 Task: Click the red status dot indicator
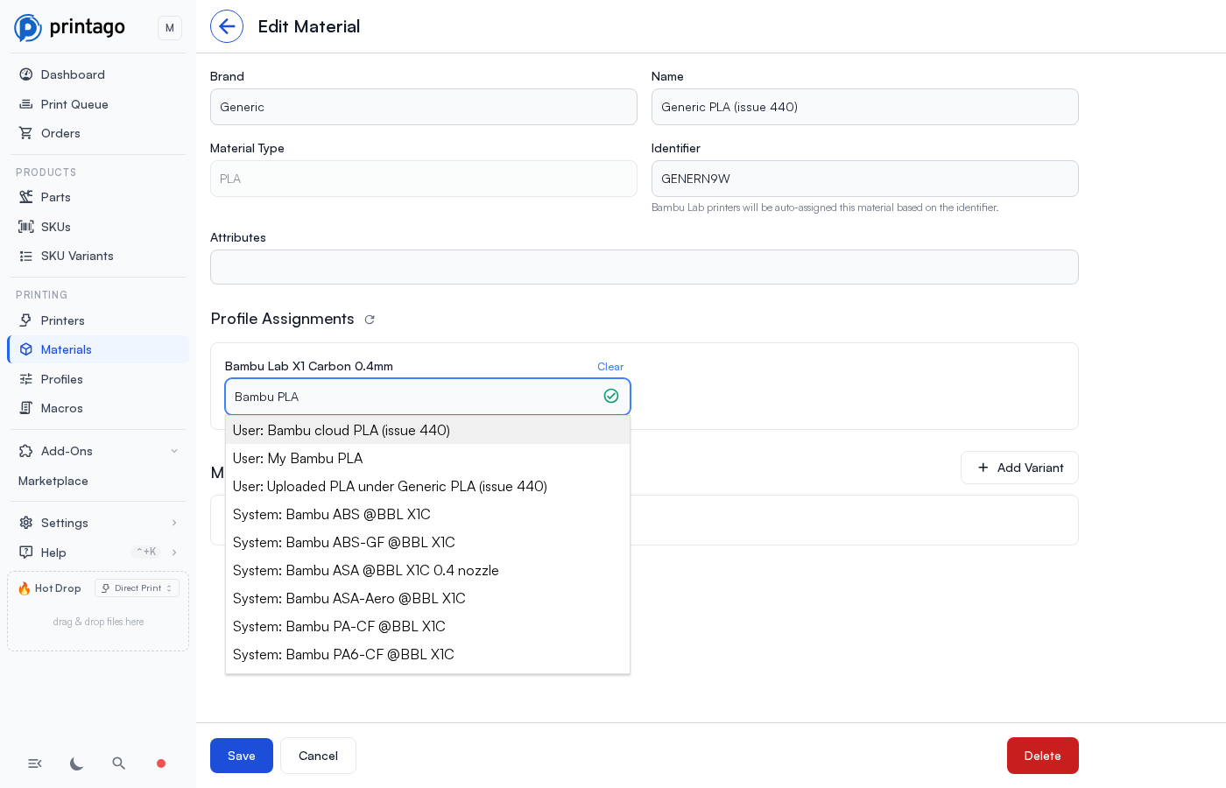pyautogui.click(x=161, y=763)
